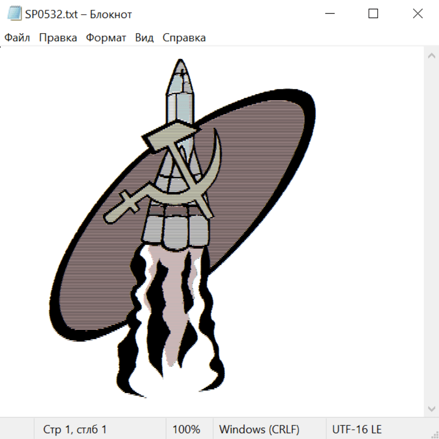The height and width of the screenshot is (439, 439).
Task: Open the Файл menu
Action: tap(17, 38)
